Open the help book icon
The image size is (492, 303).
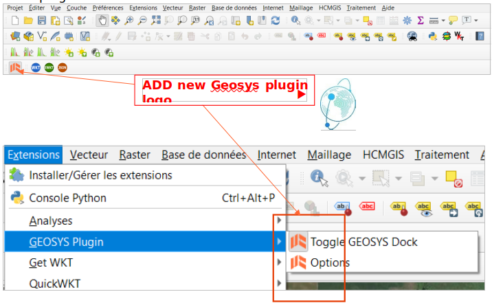click(x=480, y=36)
